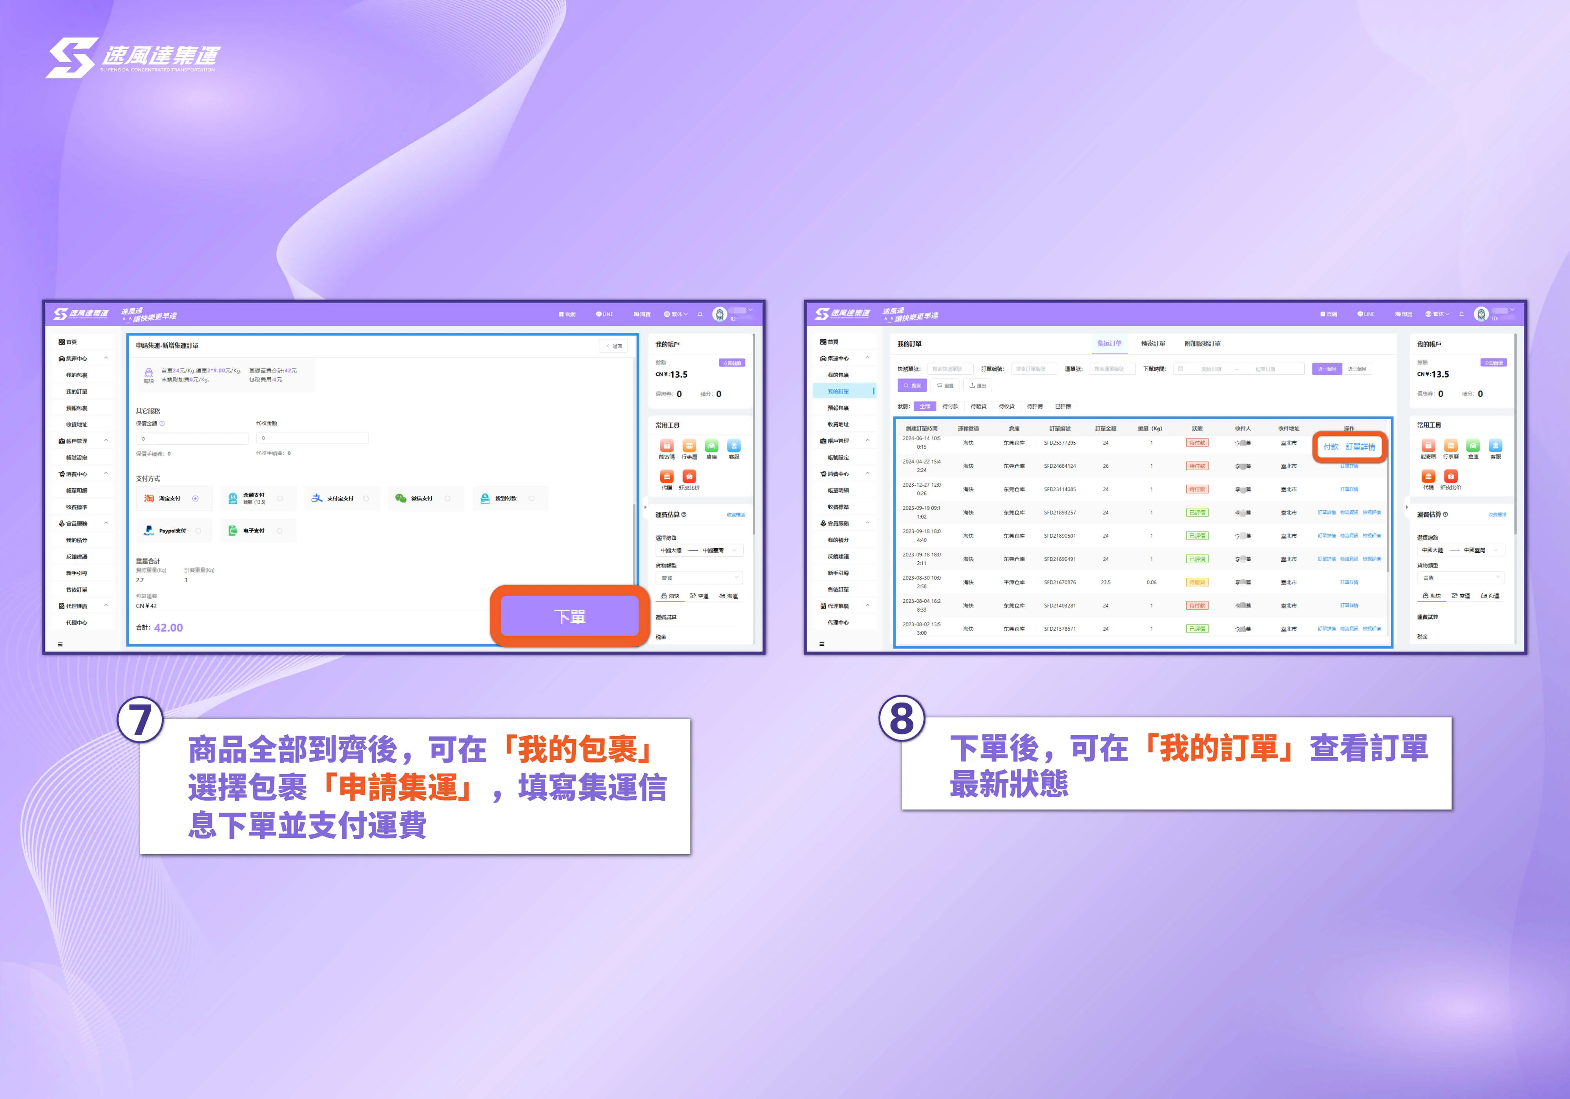This screenshot has width=1570, height=1099.
Task: Click 立即儲值 top-up button in left screenshot
Action: tap(732, 363)
